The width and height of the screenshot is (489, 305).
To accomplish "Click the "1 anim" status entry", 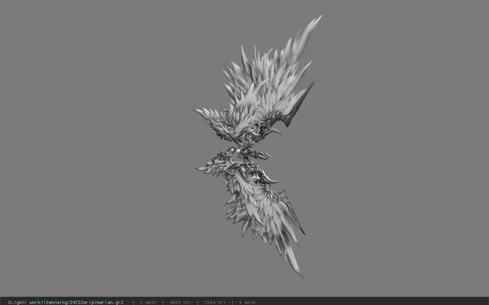I will tap(247, 302).
